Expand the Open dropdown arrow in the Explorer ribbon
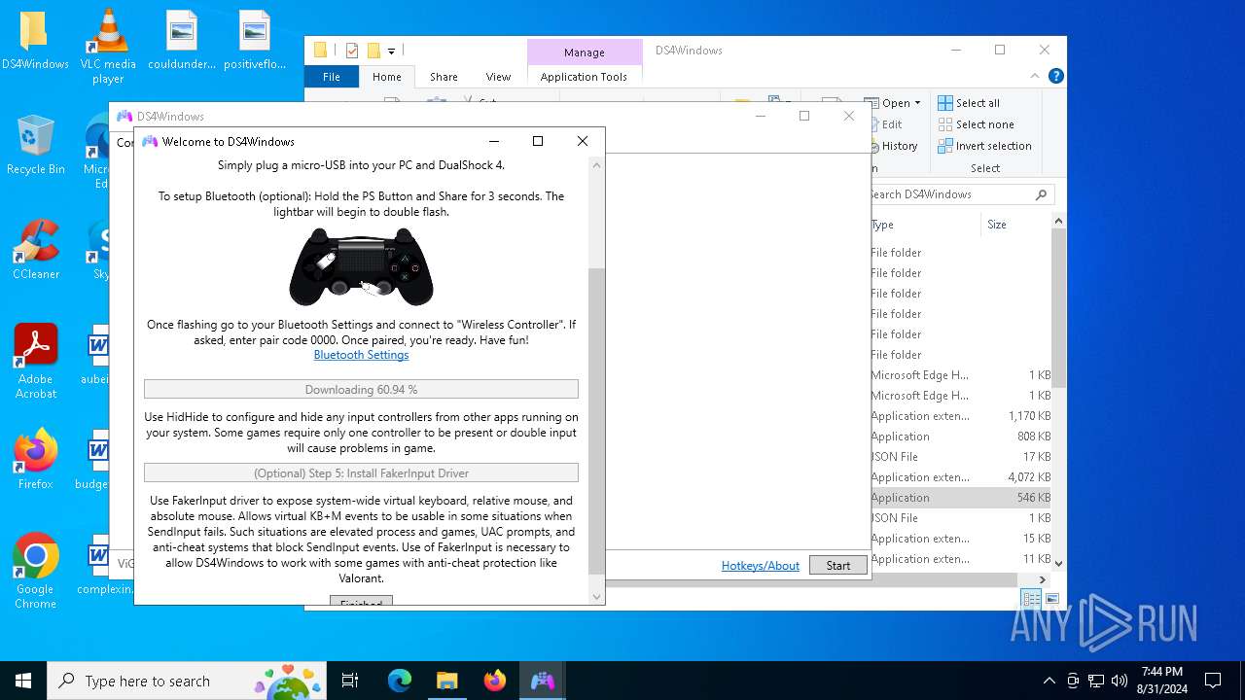1245x700 pixels. tap(917, 103)
